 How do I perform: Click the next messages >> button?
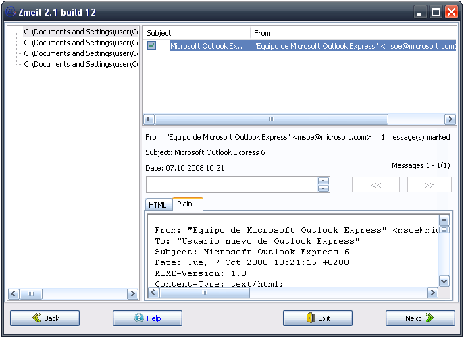pos(430,185)
